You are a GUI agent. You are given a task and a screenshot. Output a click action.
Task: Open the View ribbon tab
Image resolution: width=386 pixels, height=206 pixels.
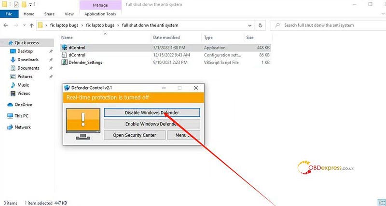point(69,14)
